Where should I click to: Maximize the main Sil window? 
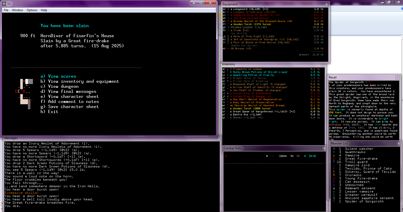coord(201,3)
